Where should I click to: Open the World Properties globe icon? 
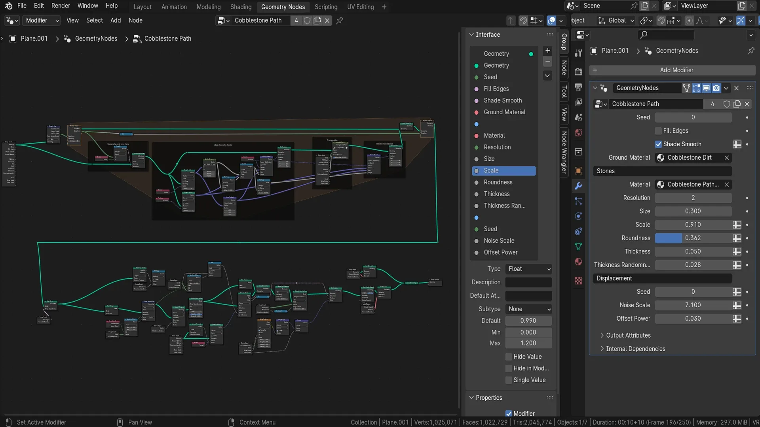click(578, 133)
